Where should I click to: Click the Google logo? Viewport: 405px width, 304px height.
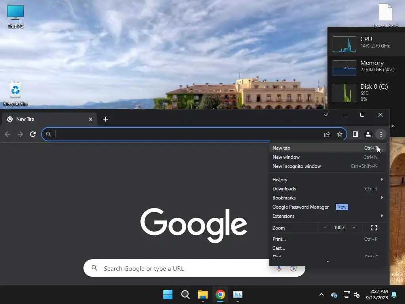(x=194, y=225)
